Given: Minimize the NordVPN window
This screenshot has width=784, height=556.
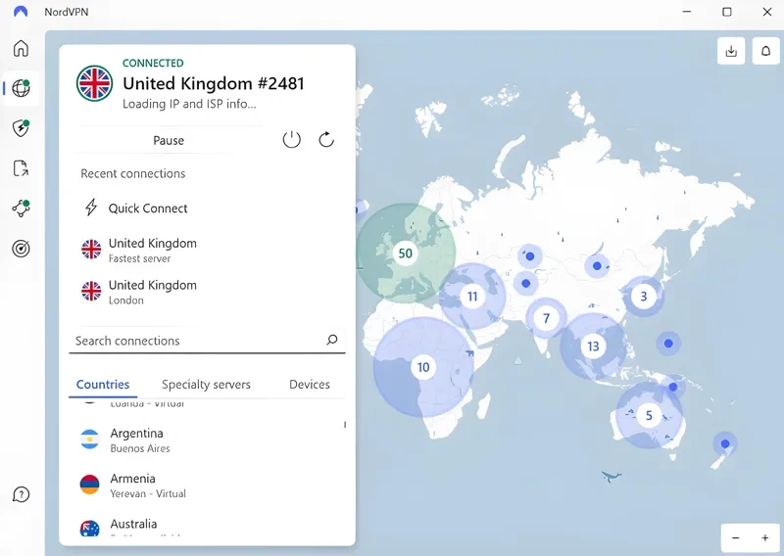Looking at the screenshot, I should (x=687, y=12).
